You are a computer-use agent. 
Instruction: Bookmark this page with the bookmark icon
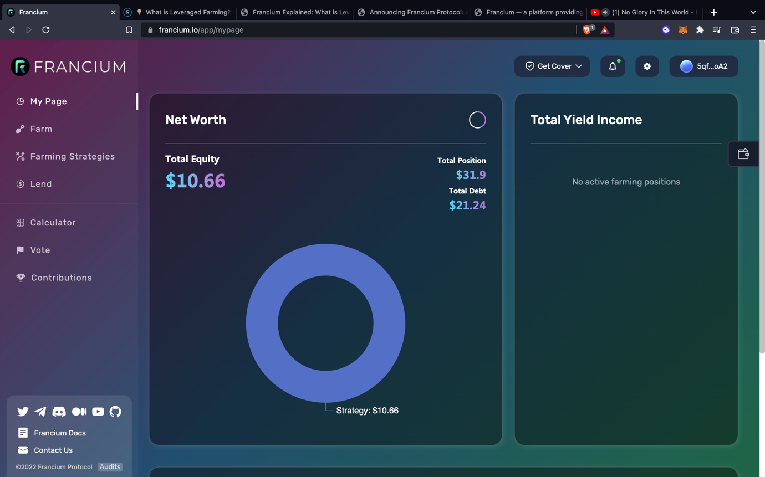[x=129, y=30]
